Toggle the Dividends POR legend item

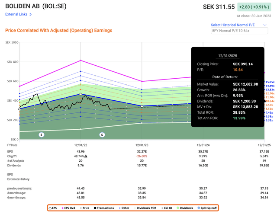coord(145,208)
